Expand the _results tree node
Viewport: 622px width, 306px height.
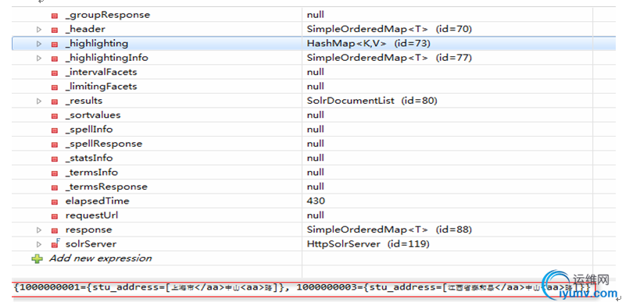coord(39,101)
